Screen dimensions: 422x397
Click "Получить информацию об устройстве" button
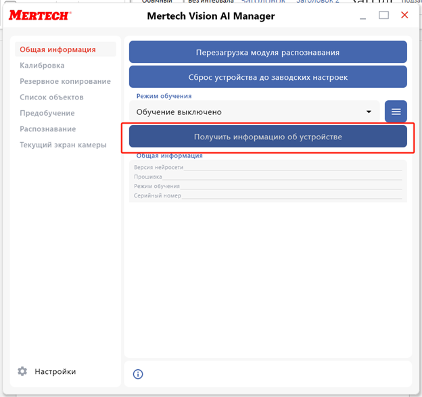click(x=268, y=137)
